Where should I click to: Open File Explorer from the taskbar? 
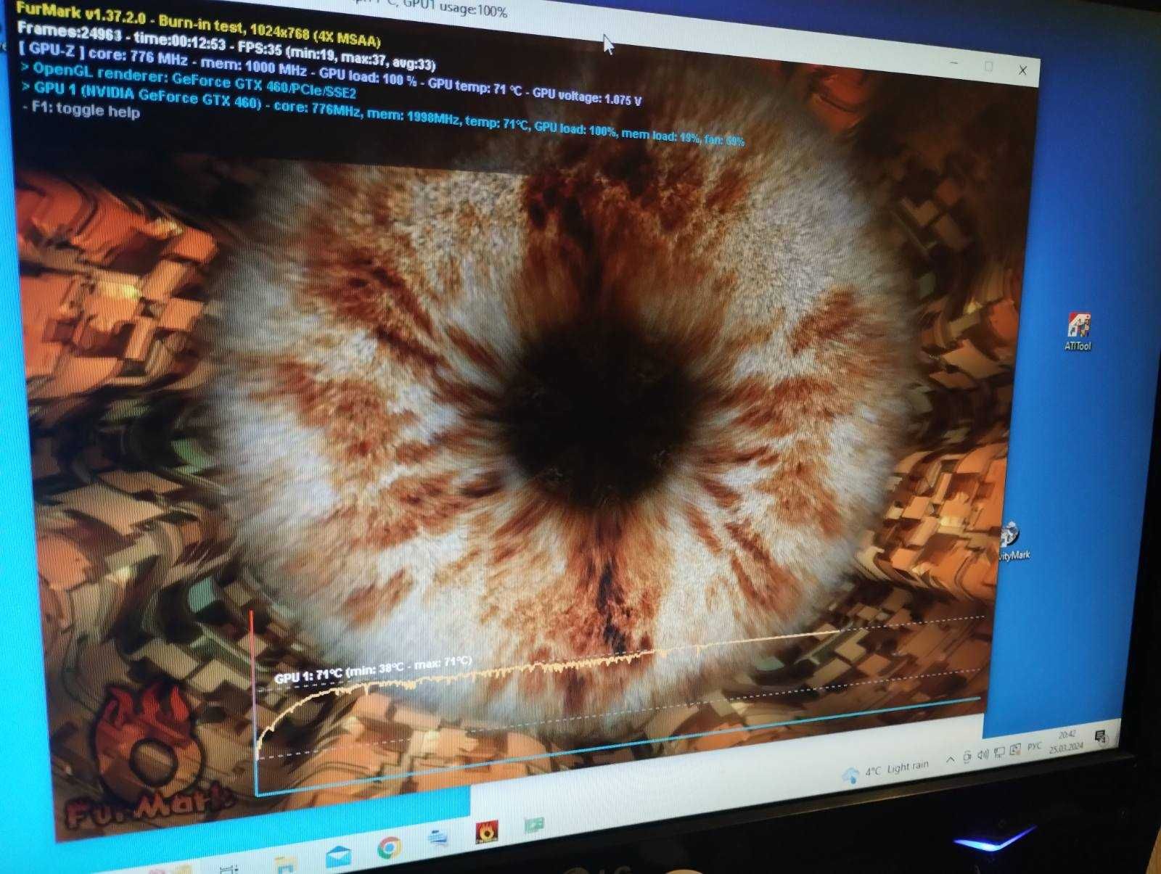coord(285,864)
